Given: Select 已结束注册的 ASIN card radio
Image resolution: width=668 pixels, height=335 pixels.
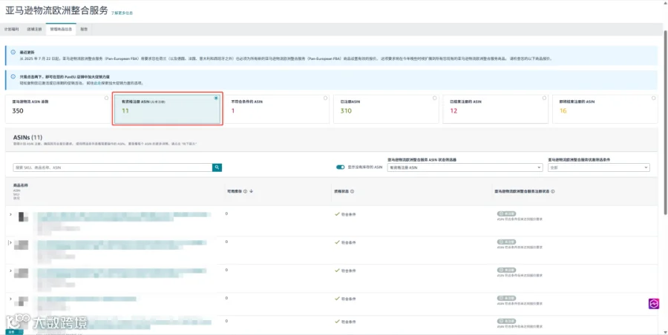Looking at the screenshot, I should (x=545, y=98).
